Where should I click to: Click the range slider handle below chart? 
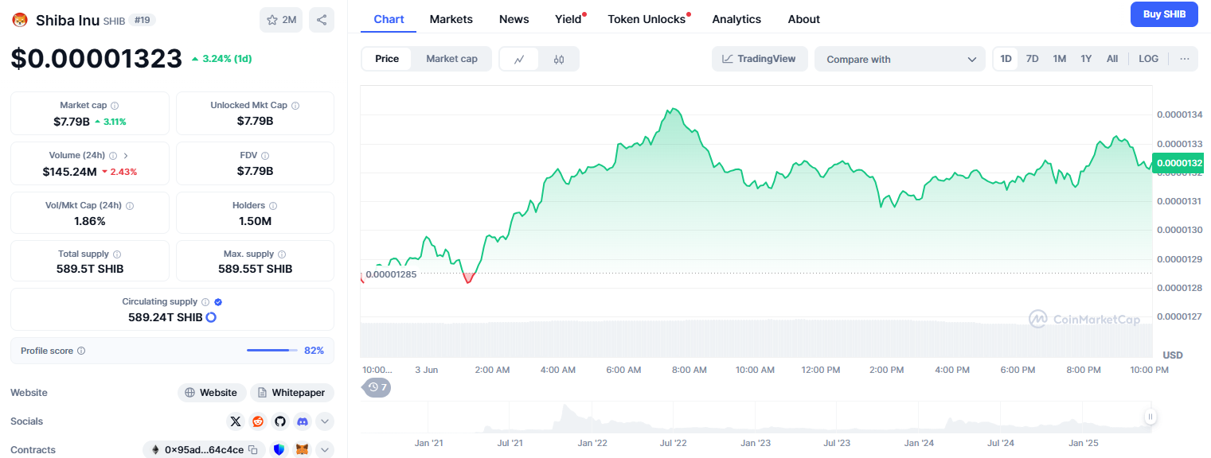[x=1150, y=417]
